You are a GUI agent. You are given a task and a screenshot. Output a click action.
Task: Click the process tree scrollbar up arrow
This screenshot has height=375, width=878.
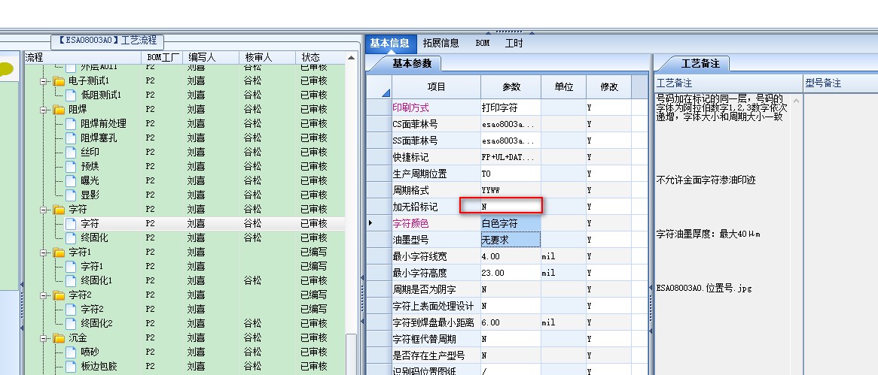[x=351, y=58]
